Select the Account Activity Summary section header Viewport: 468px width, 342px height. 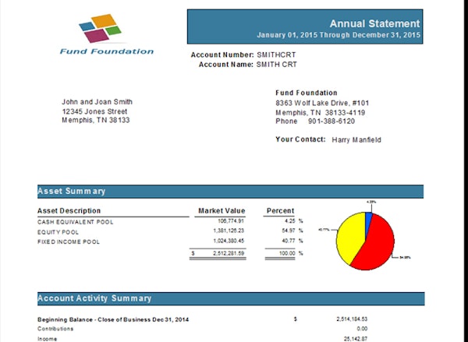(x=94, y=298)
